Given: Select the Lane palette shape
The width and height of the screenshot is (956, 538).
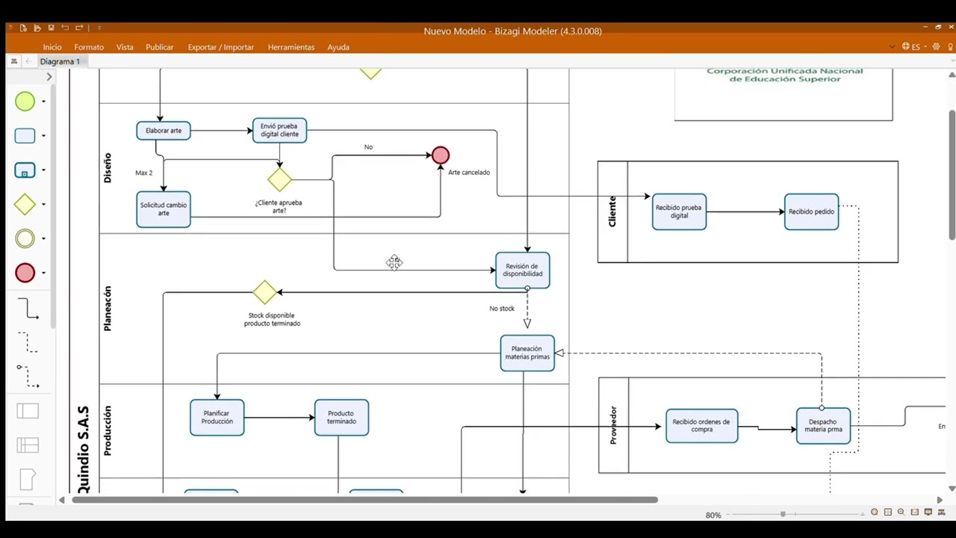Looking at the screenshot, I should click(28, 445).
